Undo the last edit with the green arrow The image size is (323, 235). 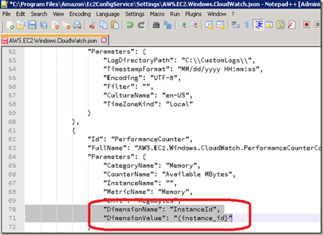(x=130, y=25)
